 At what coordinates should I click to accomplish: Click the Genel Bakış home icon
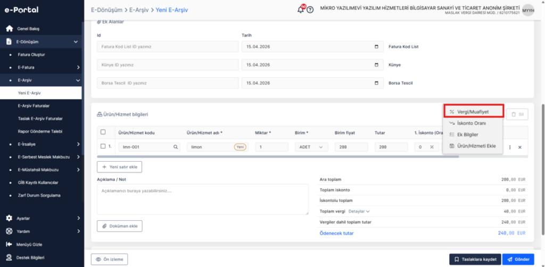click(10, 29)
